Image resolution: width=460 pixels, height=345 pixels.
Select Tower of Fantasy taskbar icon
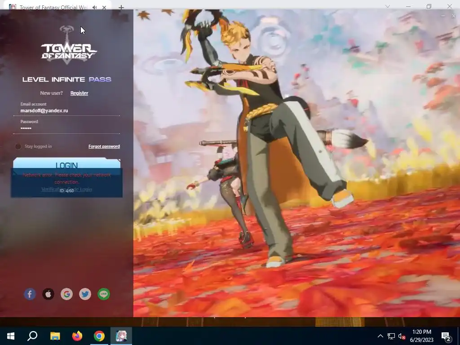click(121, 336)
